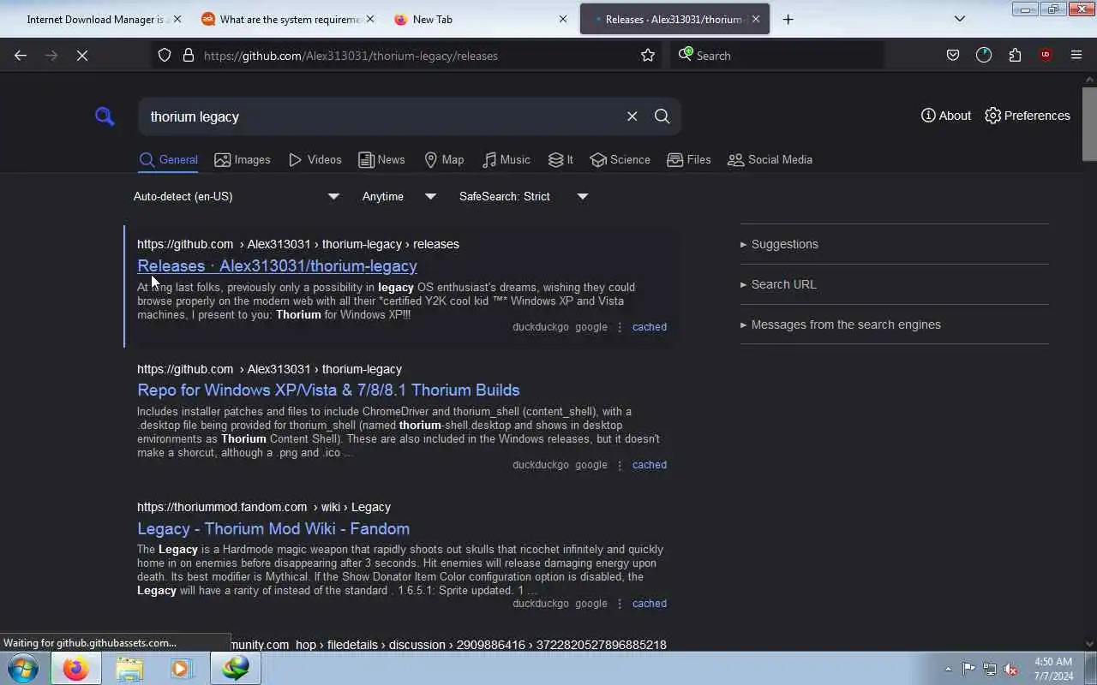Switch to the Music category
The image size is (1097, 685).
pos(507,160)
